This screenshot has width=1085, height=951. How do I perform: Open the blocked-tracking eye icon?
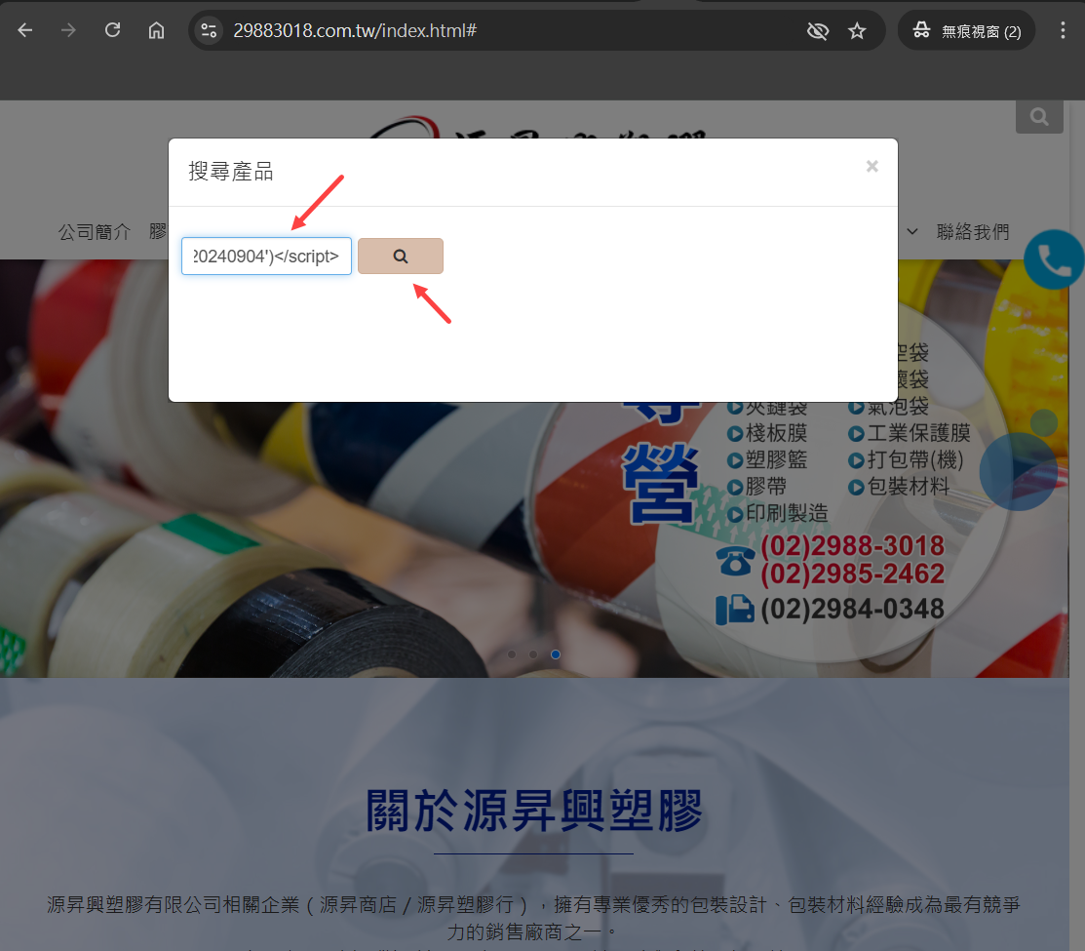(817, 30)
